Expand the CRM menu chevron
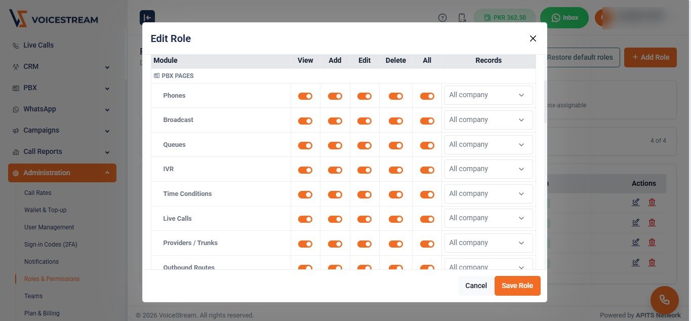The image size is (691, 321). point(107,67)
